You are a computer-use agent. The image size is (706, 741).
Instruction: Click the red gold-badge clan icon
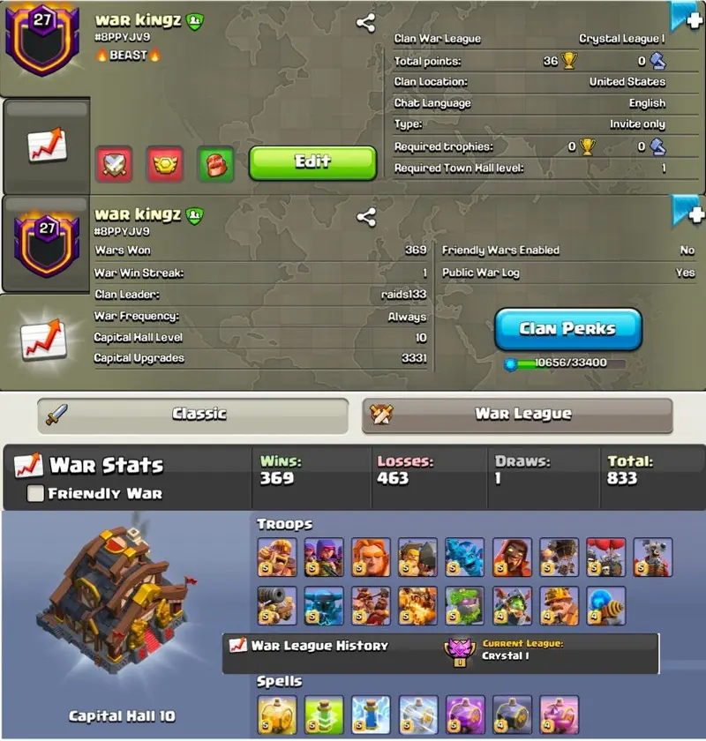tap(165, 164)
